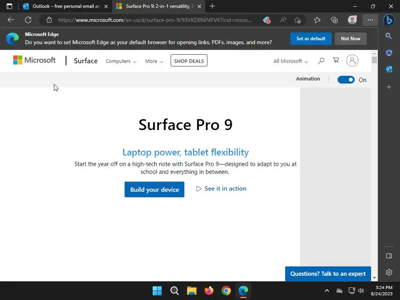This screenshot has height=300, width=400.
Task: Search Microsoft.com with the magnifier icon
Action: [x=321, y=61]
